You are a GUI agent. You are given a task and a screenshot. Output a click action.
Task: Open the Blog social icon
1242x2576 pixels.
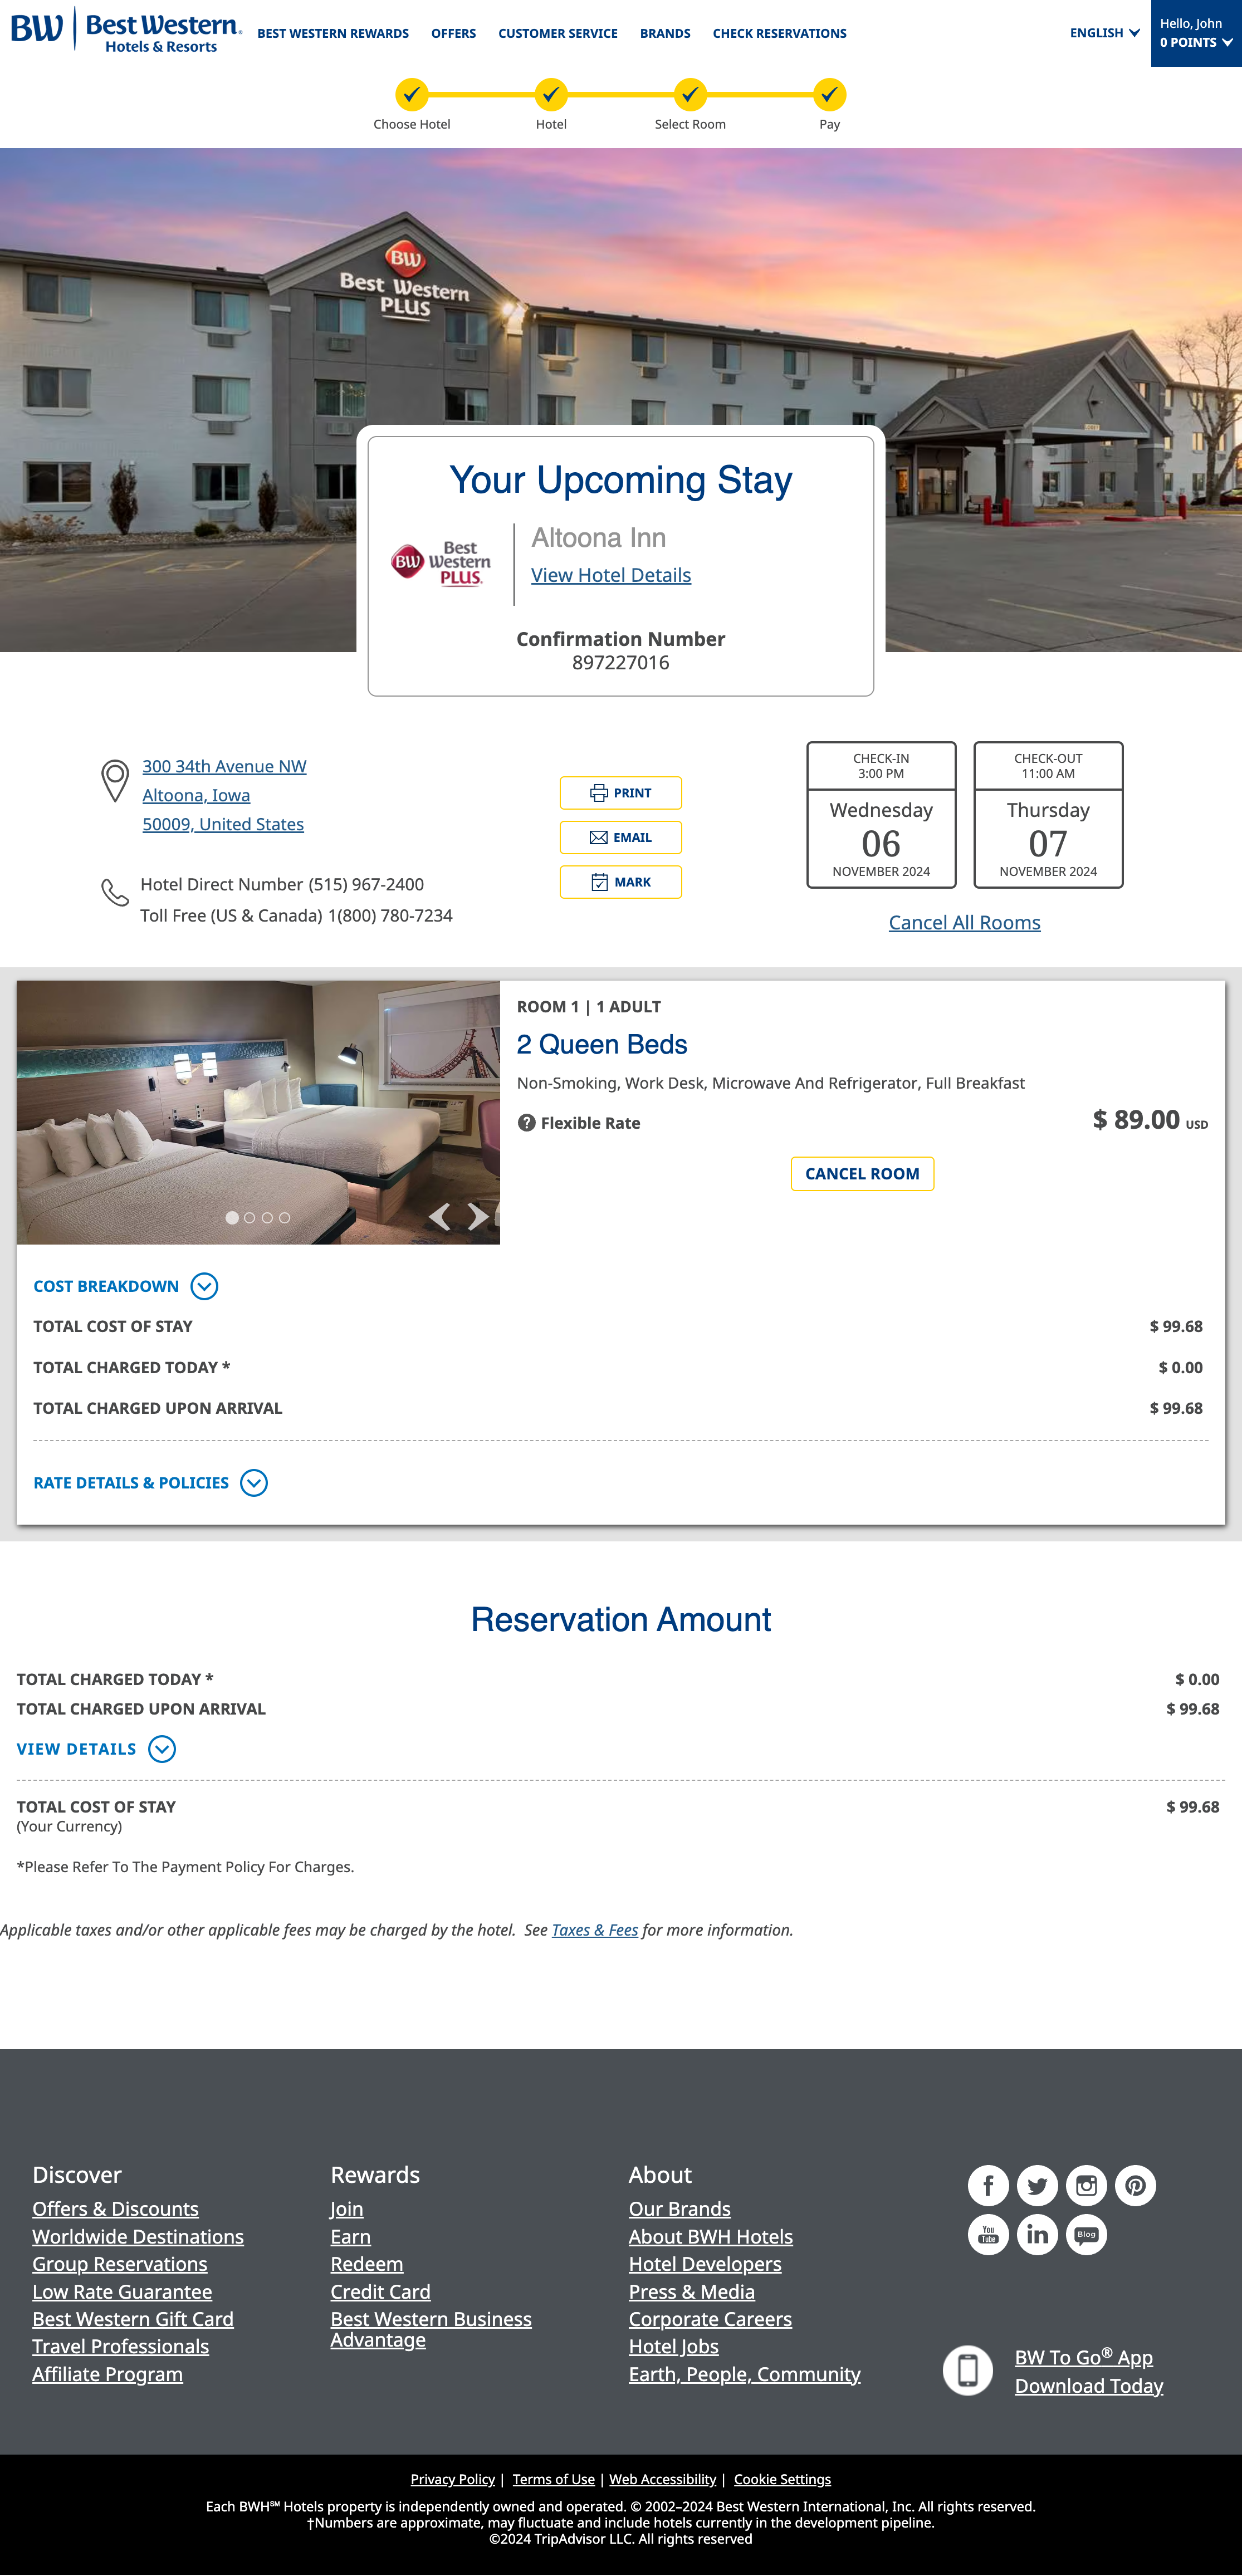[1086, 2234]
